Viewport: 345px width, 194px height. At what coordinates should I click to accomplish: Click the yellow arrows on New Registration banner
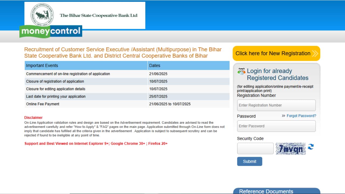pos(314,53)
